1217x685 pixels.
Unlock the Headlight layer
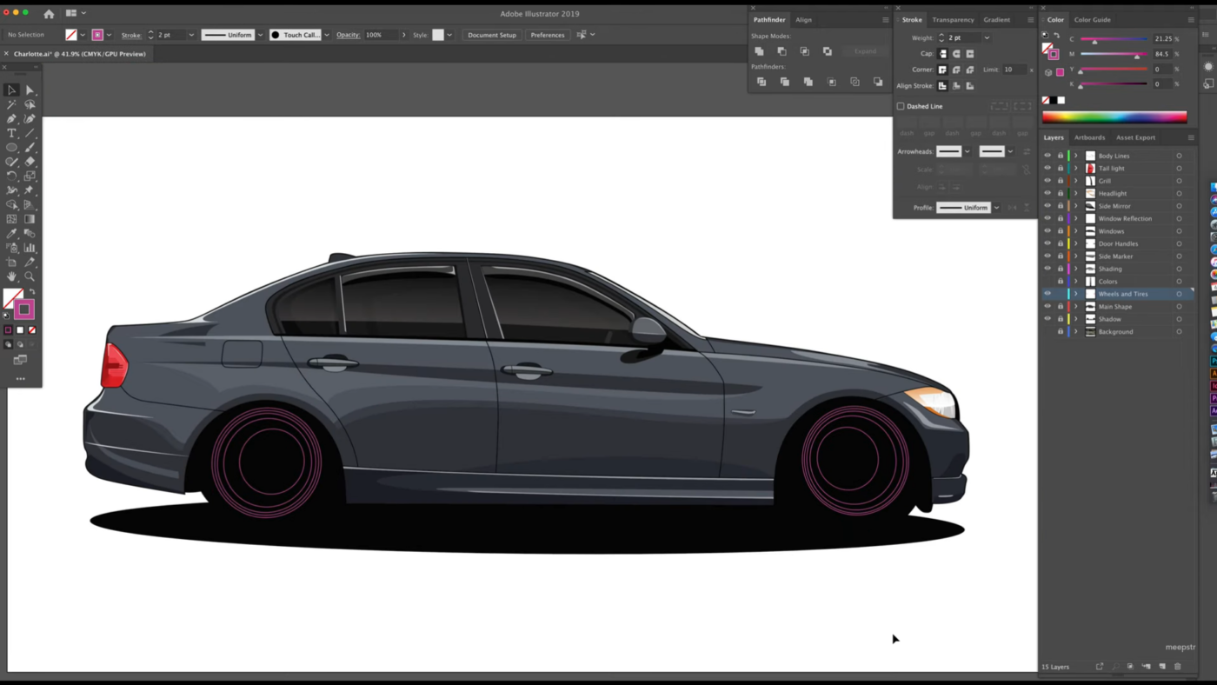click(1060, 194)
